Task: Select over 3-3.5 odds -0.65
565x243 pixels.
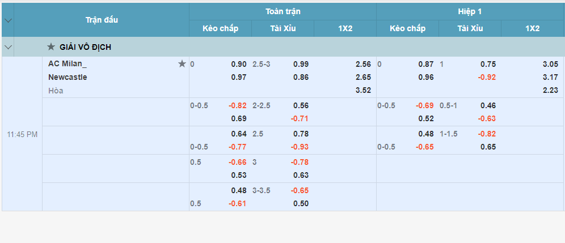Action: 300,191
